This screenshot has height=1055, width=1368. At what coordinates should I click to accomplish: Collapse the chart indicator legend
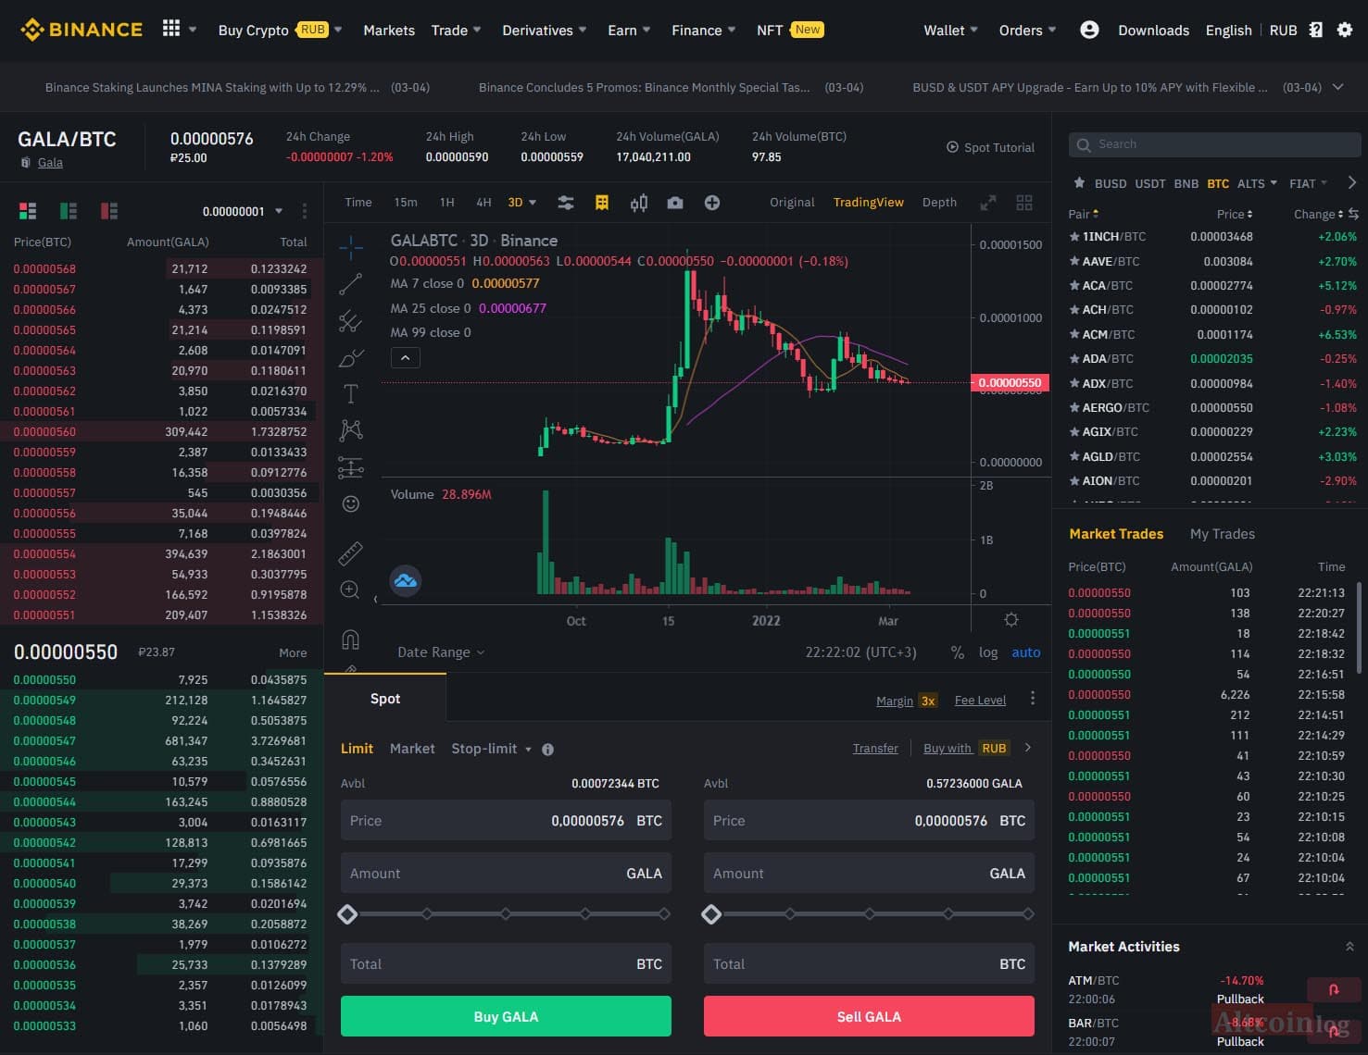click(x=406, y=357)
